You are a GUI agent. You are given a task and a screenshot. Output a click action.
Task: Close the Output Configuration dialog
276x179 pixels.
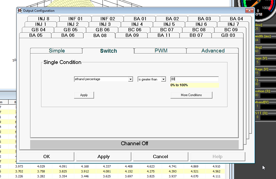[x=249, y=11]
